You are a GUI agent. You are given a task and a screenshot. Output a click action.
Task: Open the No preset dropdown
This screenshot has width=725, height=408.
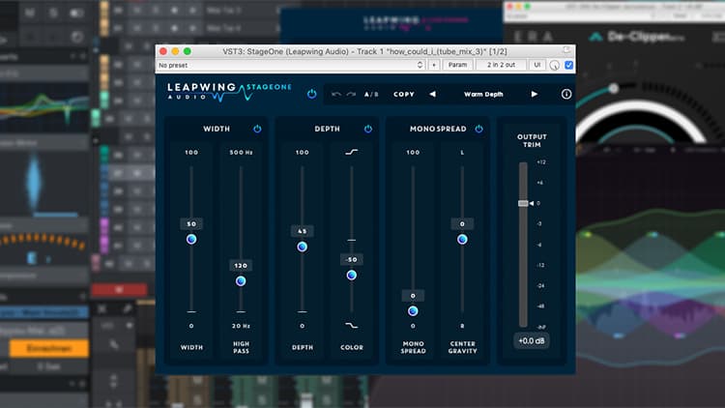point(291,65)
